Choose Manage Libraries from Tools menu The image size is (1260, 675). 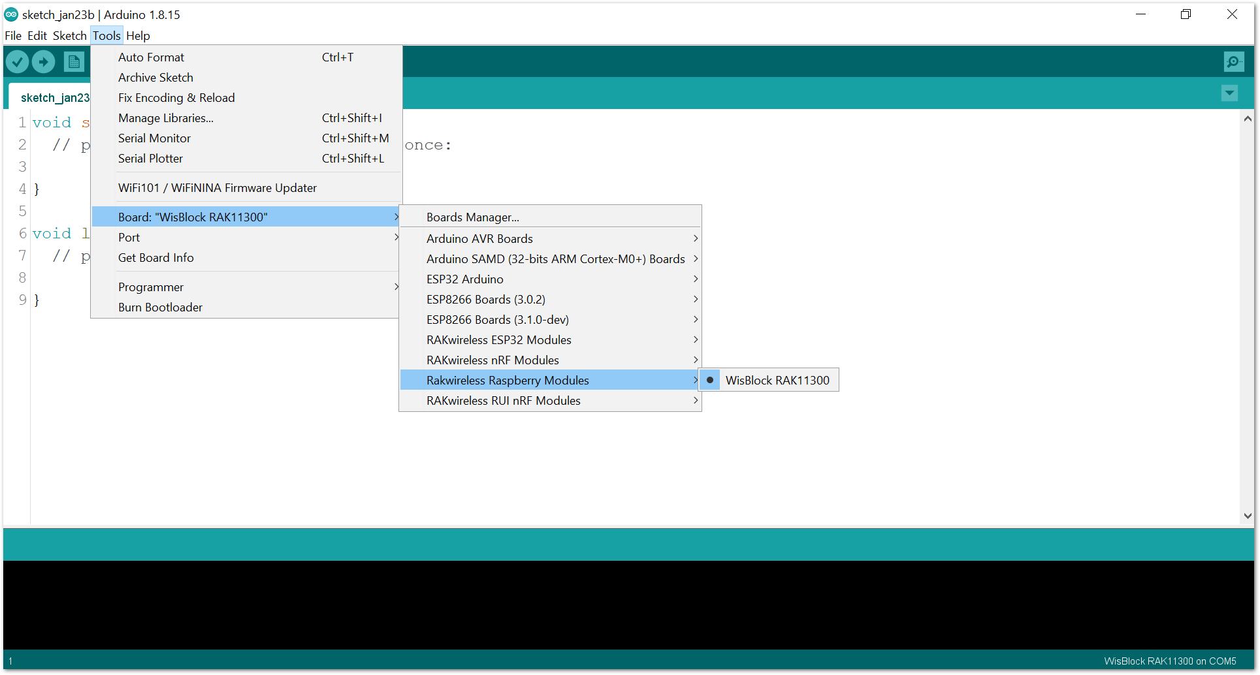pyautogui.click(x=166, y=118)
